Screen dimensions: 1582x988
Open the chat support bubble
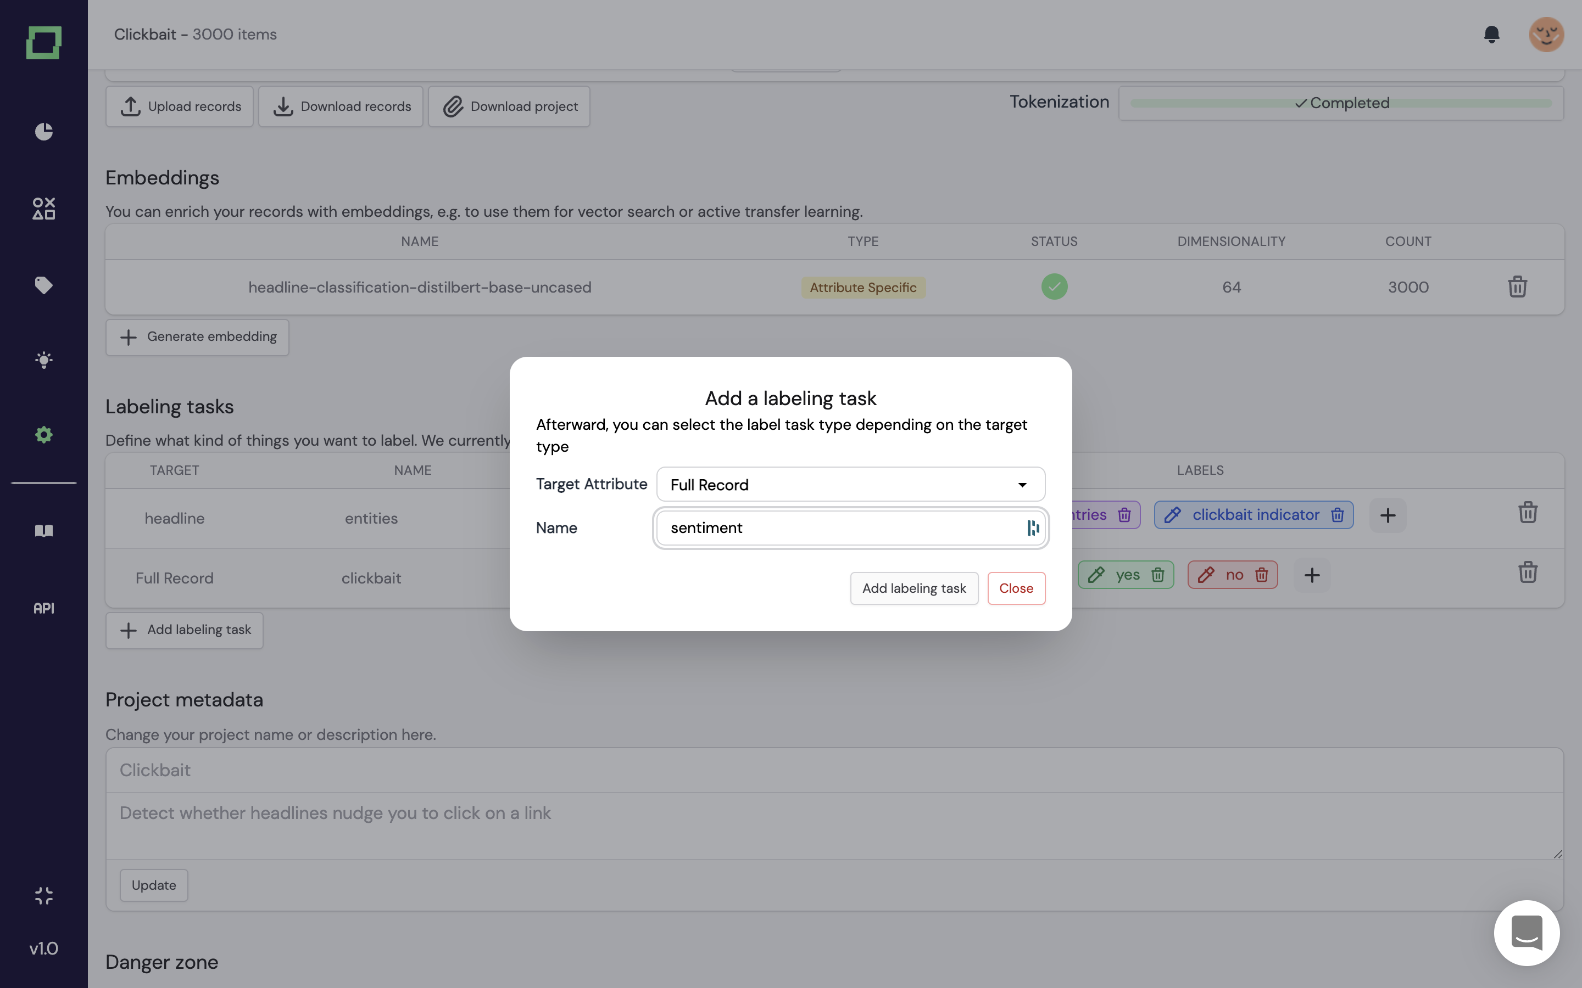1527,933
